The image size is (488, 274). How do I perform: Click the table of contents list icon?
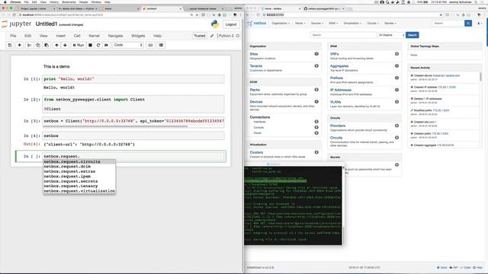click(x=161, y=45)
